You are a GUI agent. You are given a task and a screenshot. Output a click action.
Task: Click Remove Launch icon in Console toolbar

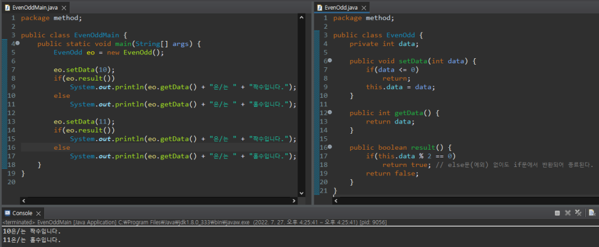point(568,212)
